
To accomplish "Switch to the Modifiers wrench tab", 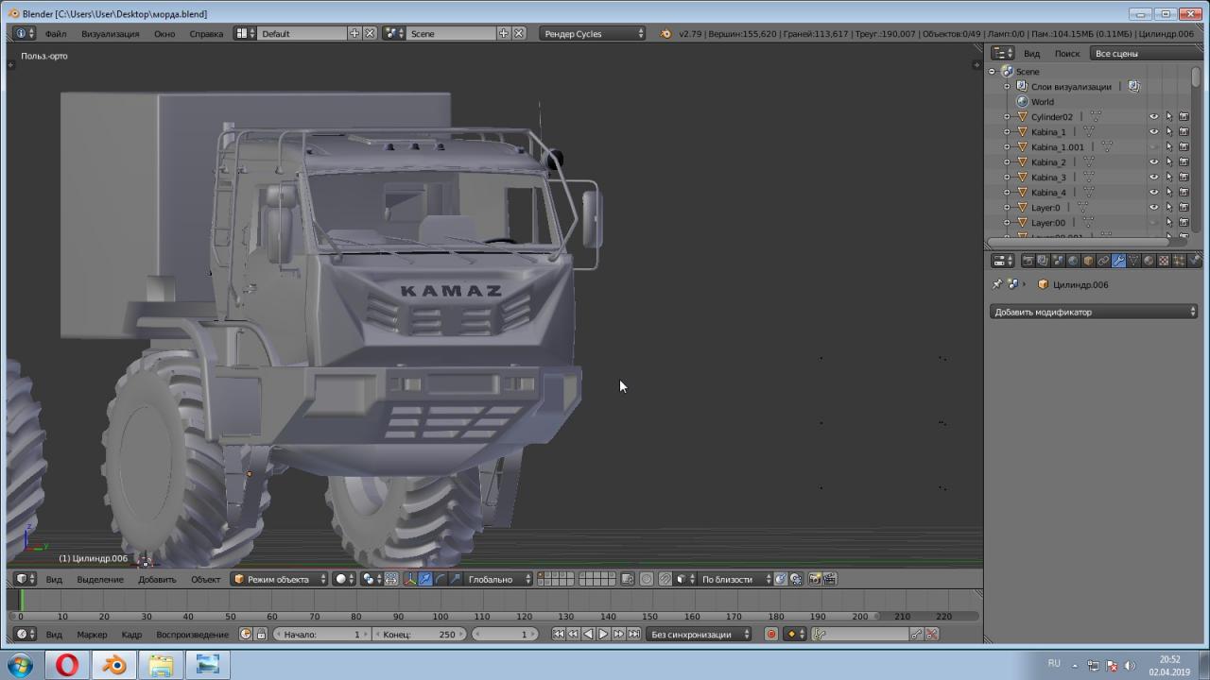I will pos(1118,261).
